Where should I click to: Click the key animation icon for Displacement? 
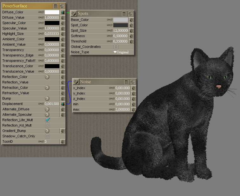coord(41,104)
